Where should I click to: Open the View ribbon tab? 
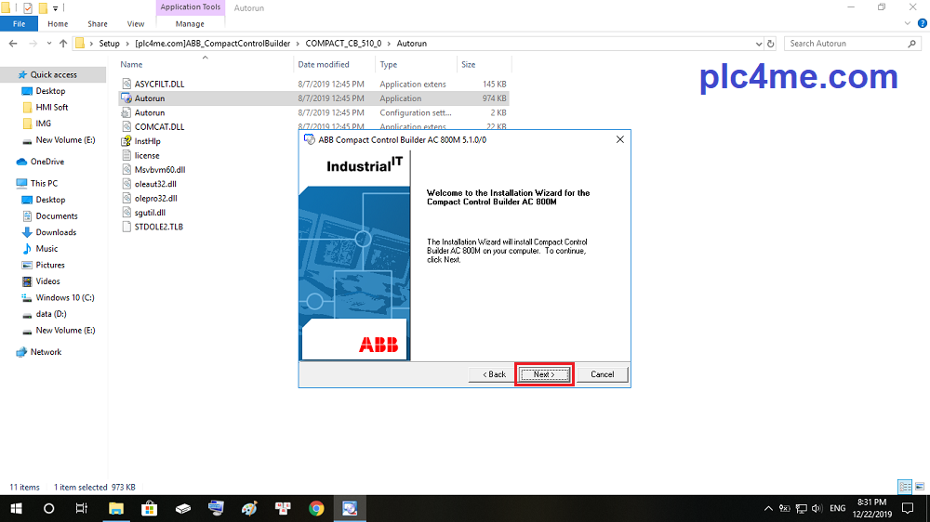[x=136, y=24]
